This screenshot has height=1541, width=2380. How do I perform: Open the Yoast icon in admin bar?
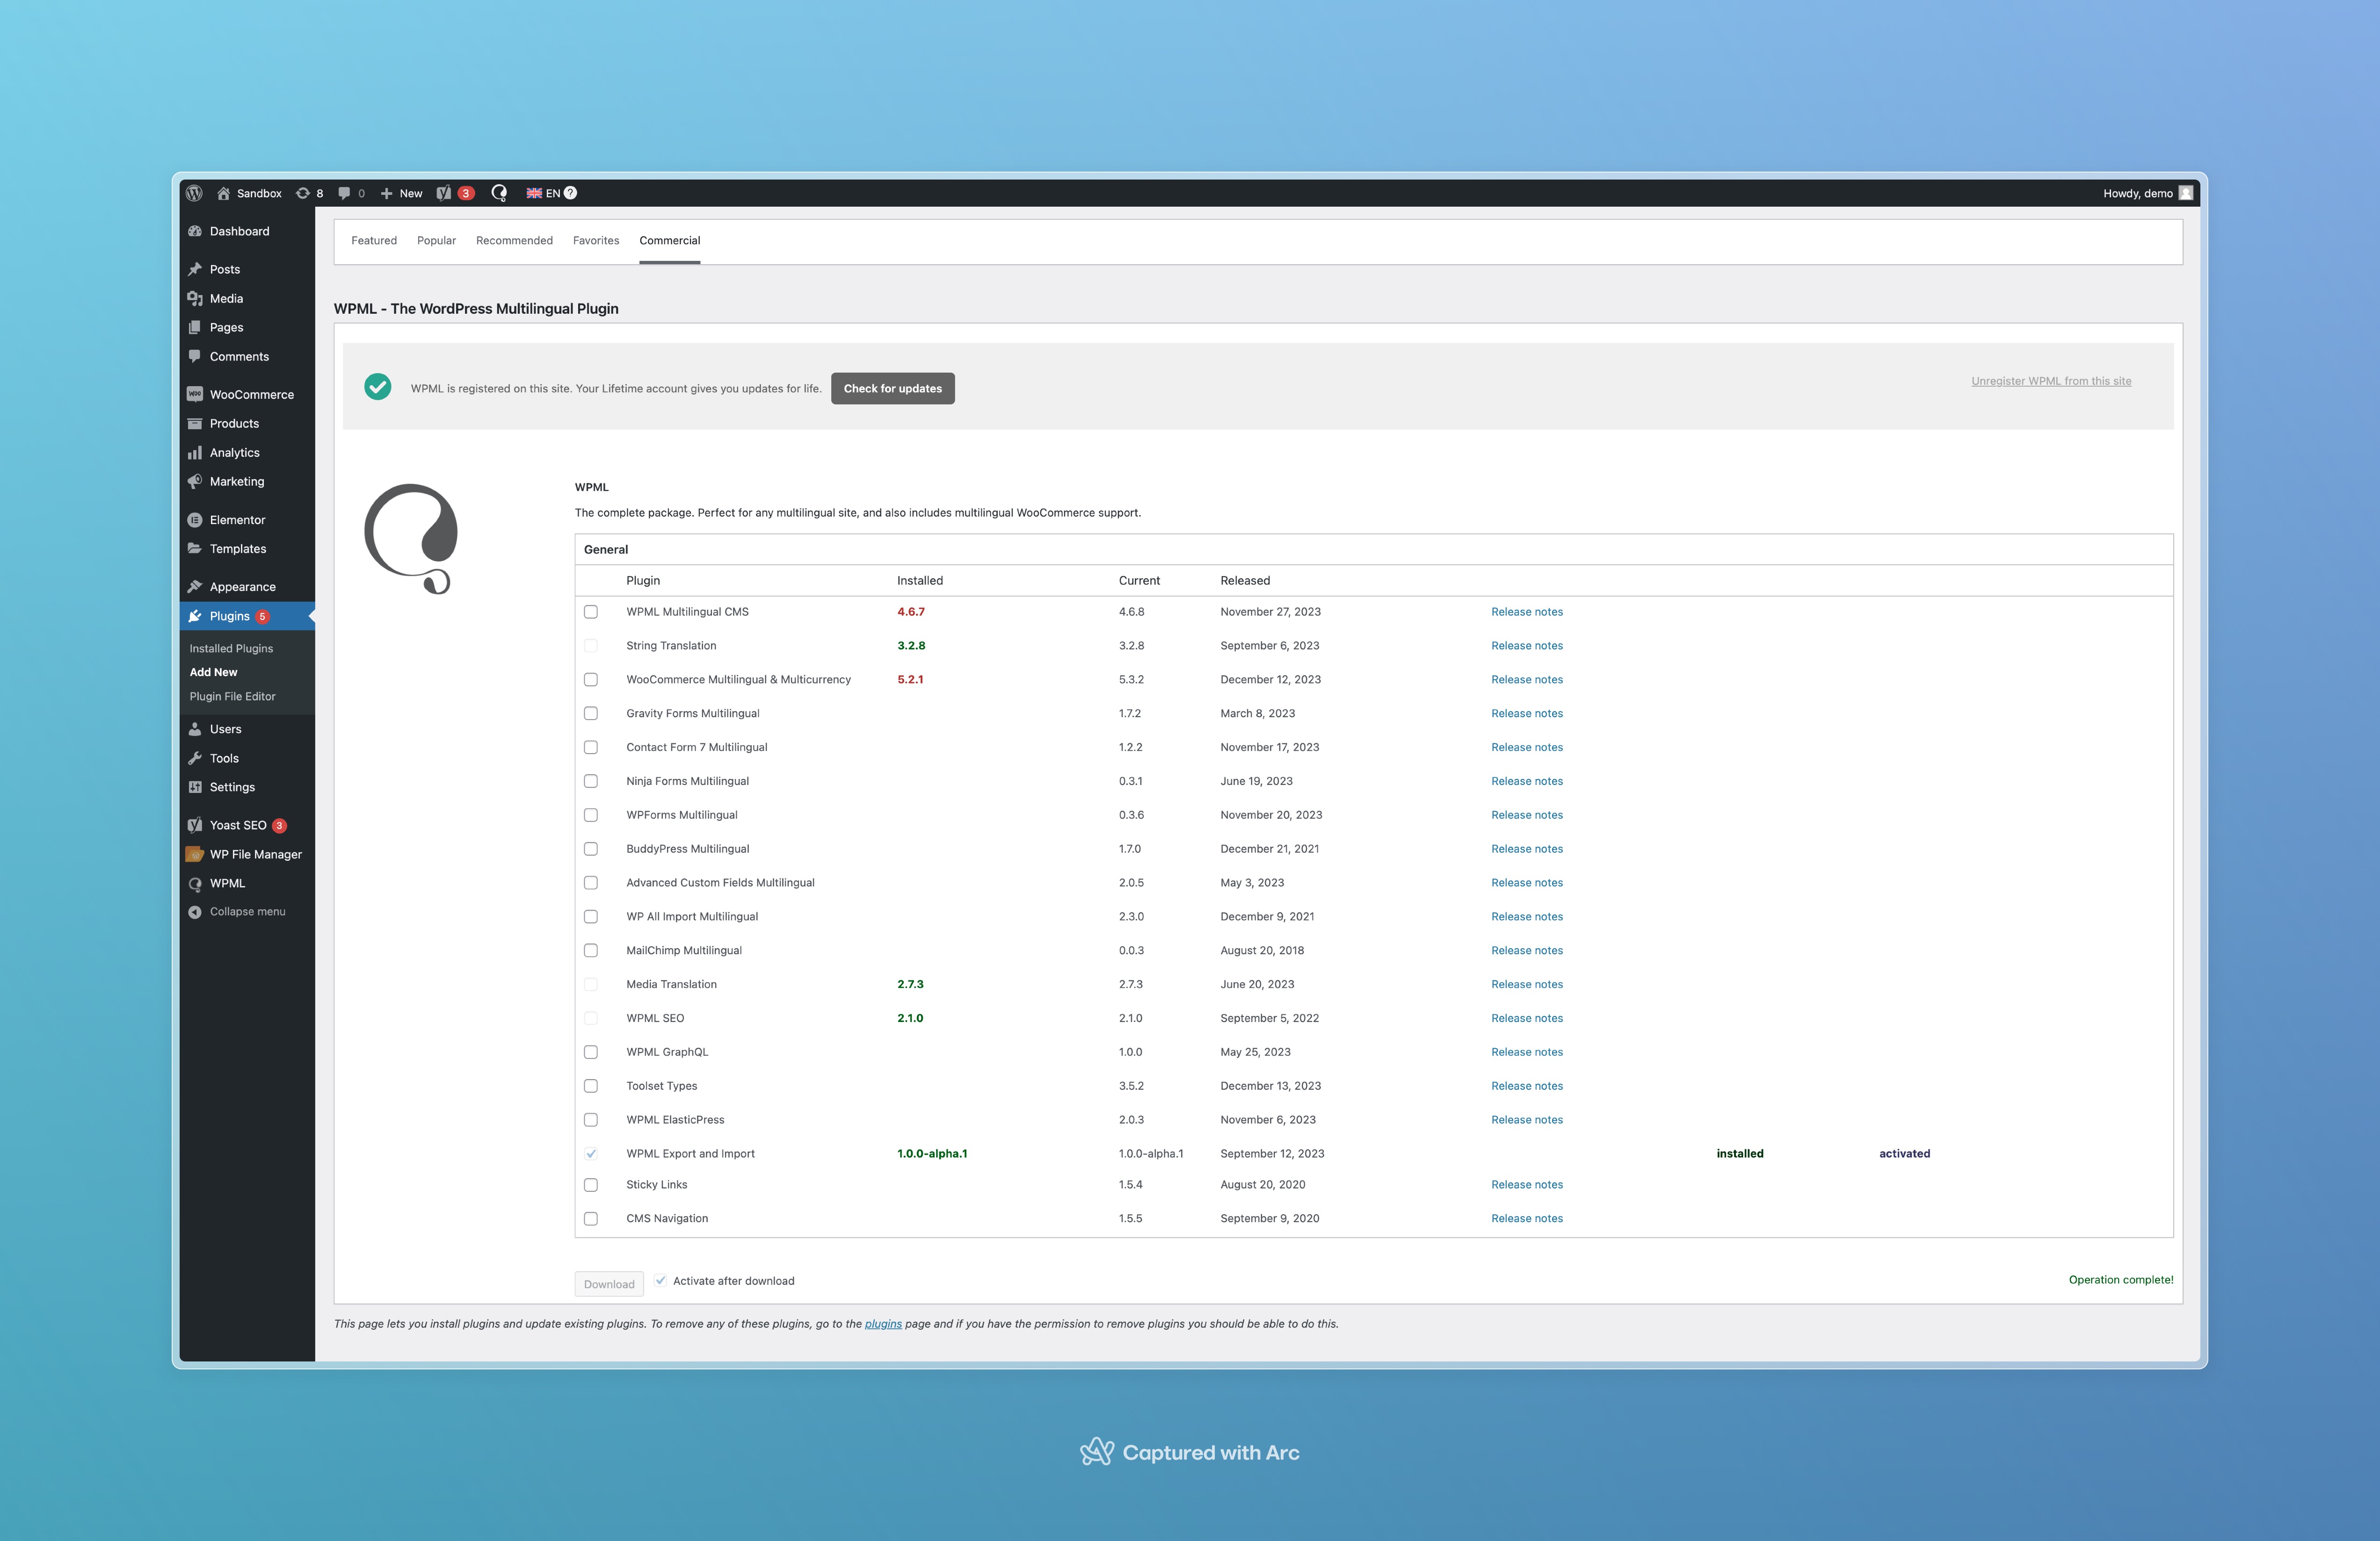pyautogui.click(x=444, y=193)
